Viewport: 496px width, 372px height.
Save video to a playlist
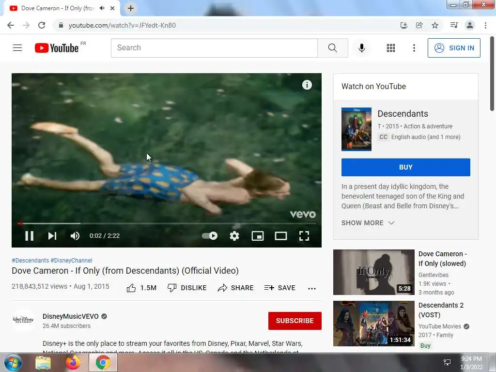pyautogui.click(x=280, y=288)
